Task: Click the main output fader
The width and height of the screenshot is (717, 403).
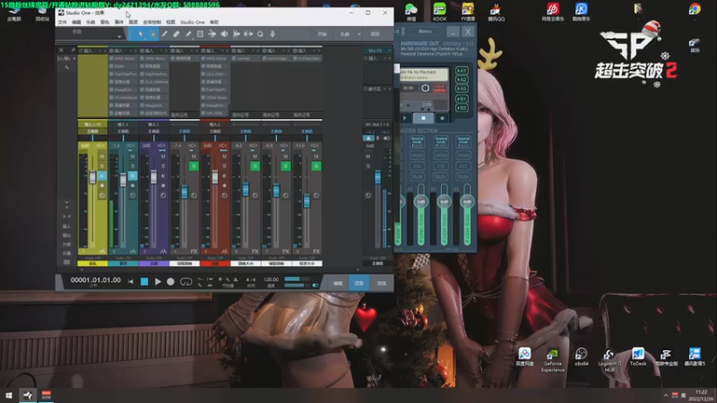Action: (377, 176)
